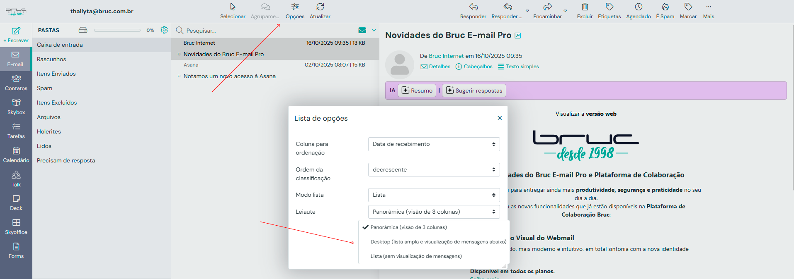Choose Lista (sem visualização de mensagens) option
The width and height of the screenshot is (794, 279).
[x=434, y=256]
